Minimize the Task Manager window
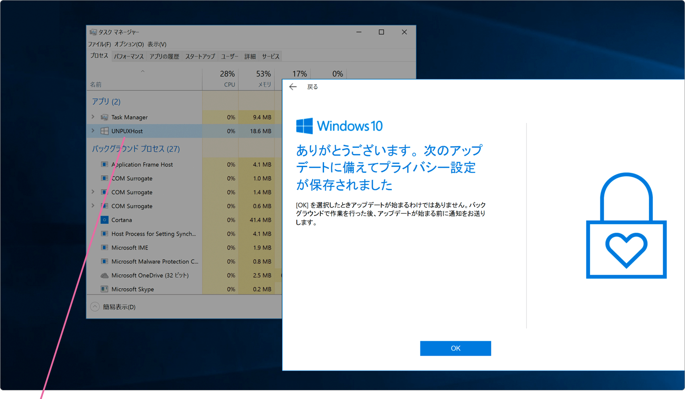 (x=359, y=32)
